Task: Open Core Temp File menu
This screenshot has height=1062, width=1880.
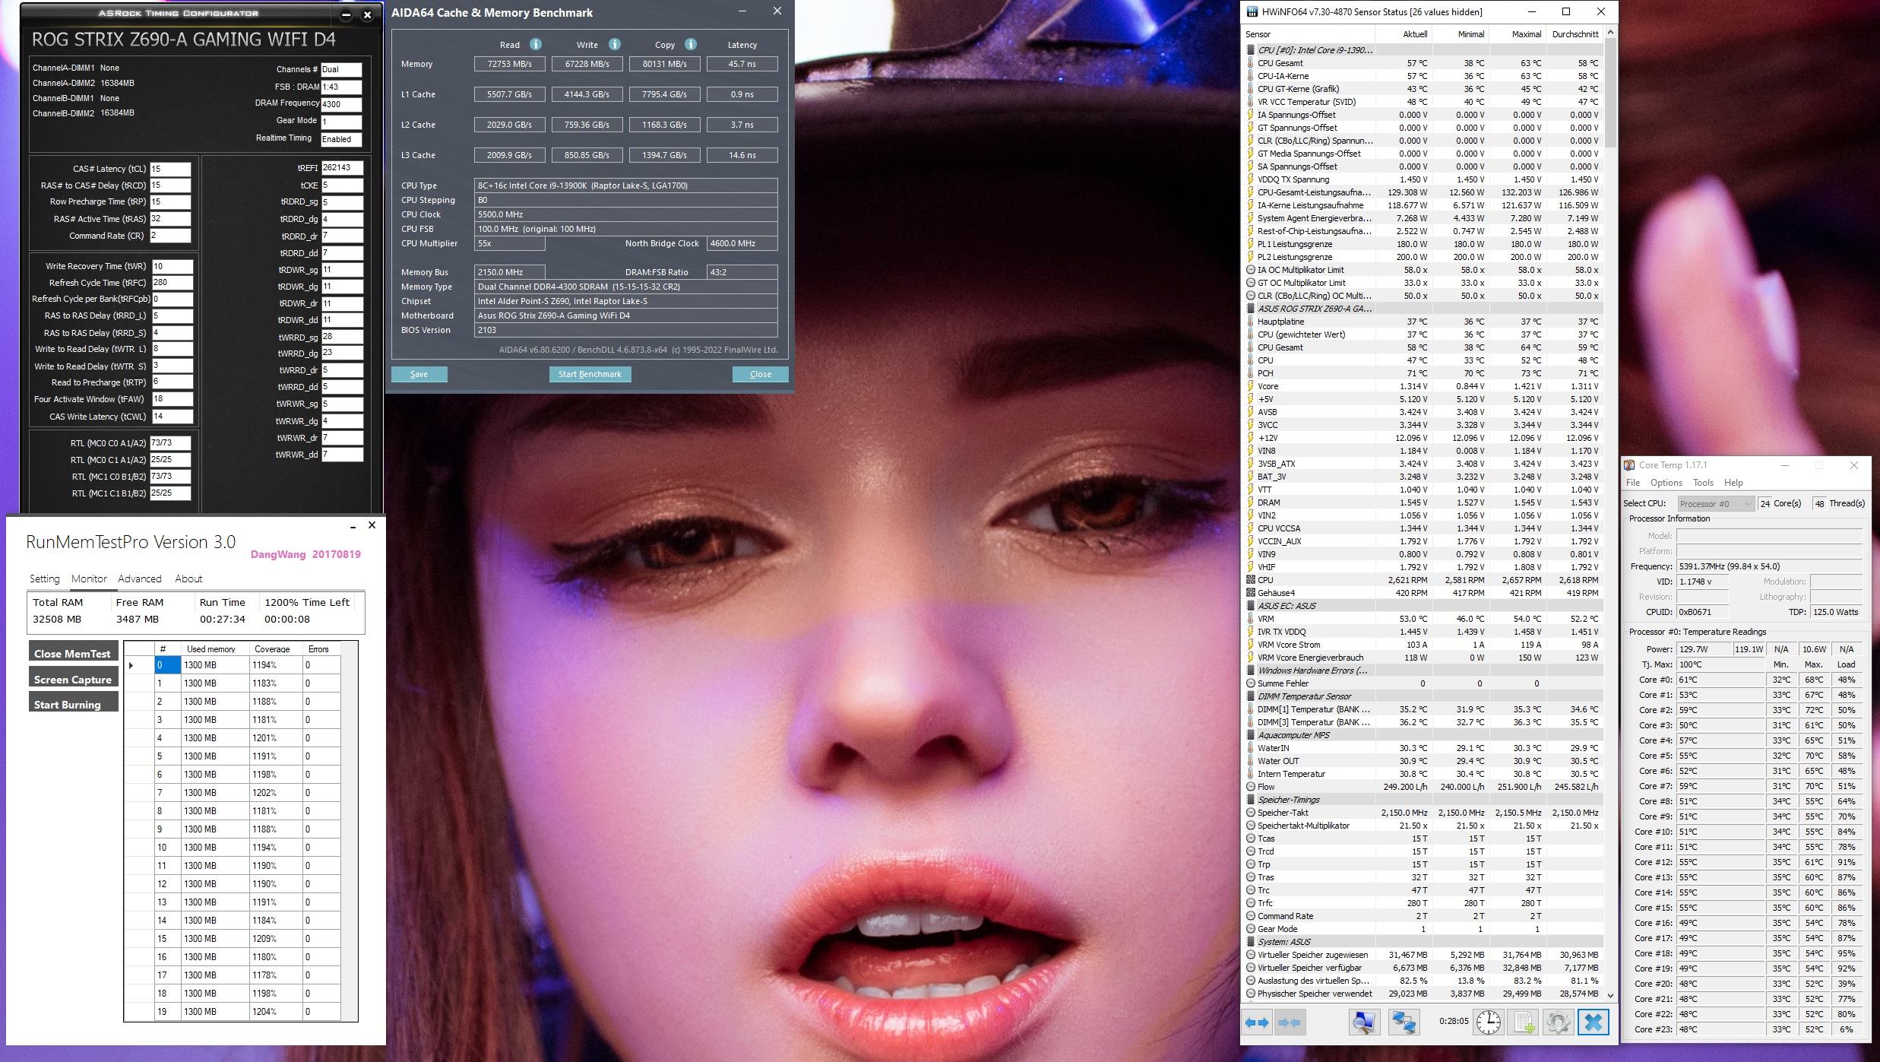Action: pos(1633,483)
